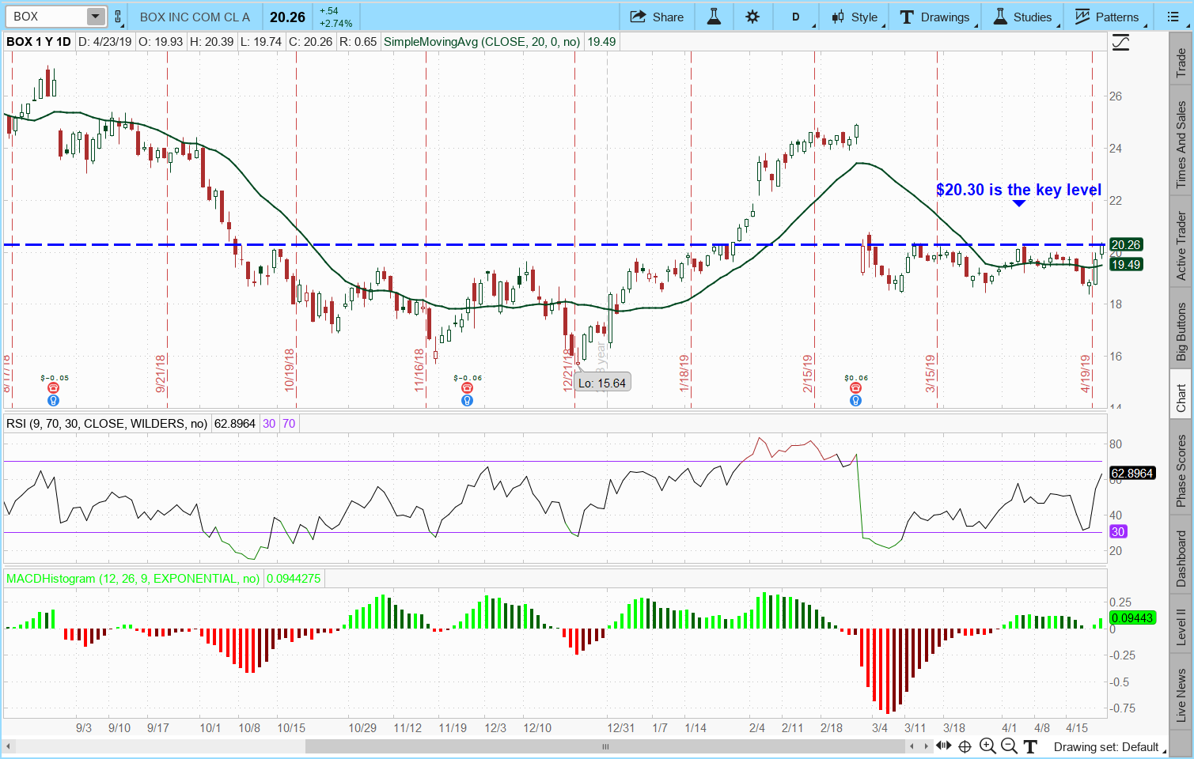Open the Studies menu
Screen dimensions: 1194x759
[x=1023, y=17]
